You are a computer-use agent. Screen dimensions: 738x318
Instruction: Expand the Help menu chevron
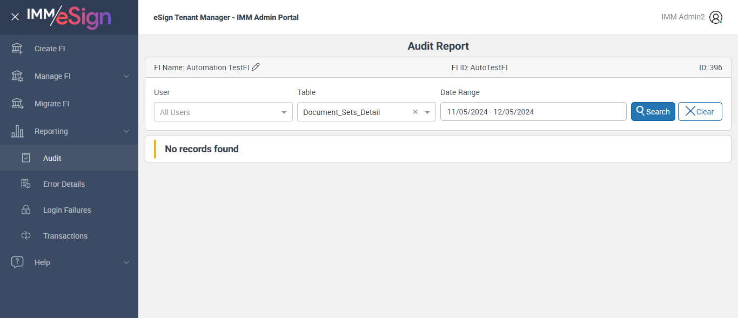126,262
